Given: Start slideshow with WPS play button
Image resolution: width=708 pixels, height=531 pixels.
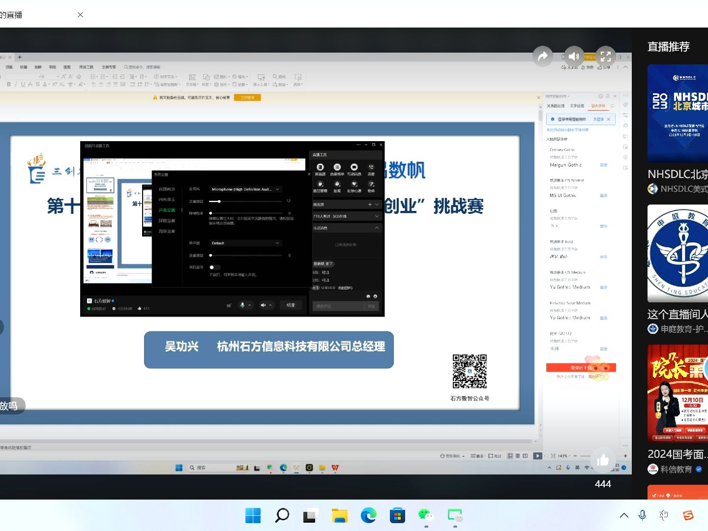Looking at the screenshot, I should [x=537, y=456].
